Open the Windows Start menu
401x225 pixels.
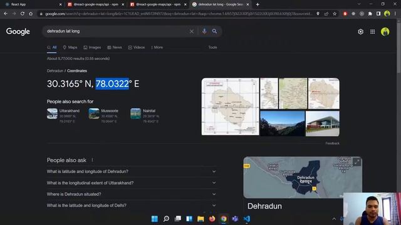tap(155, 219)
